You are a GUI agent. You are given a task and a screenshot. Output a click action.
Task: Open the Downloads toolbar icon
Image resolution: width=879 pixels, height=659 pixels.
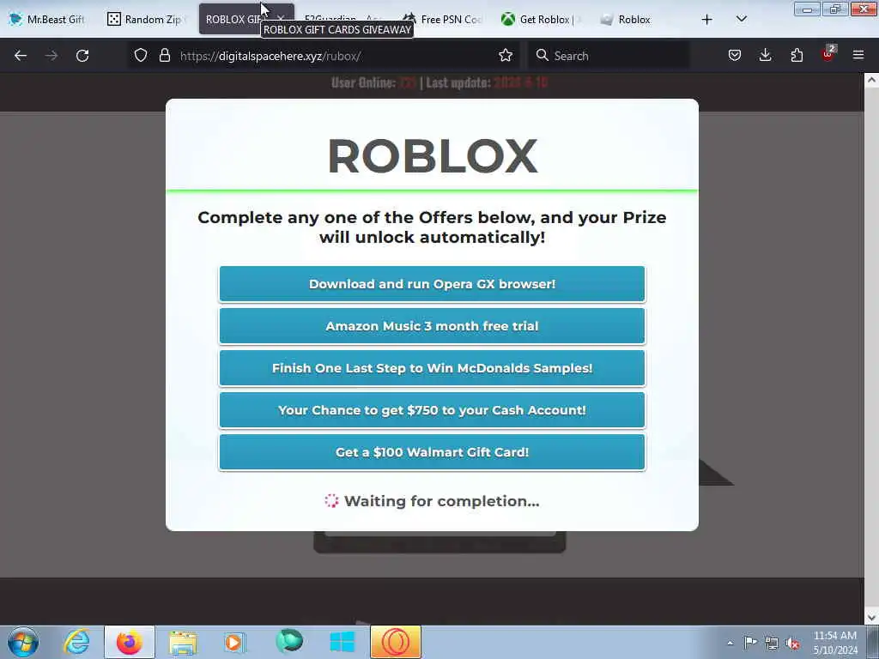coord(765,55)
